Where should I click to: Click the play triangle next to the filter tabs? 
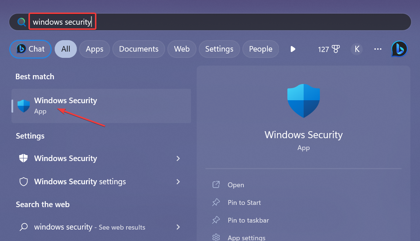pos(293,49)
